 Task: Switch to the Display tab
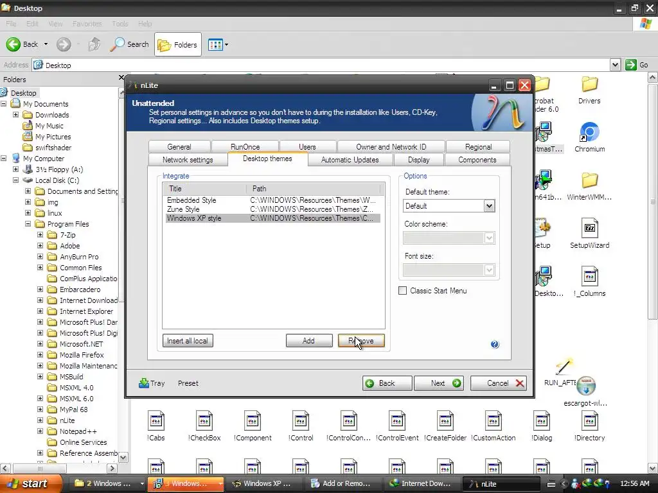[x=418, y=160]
